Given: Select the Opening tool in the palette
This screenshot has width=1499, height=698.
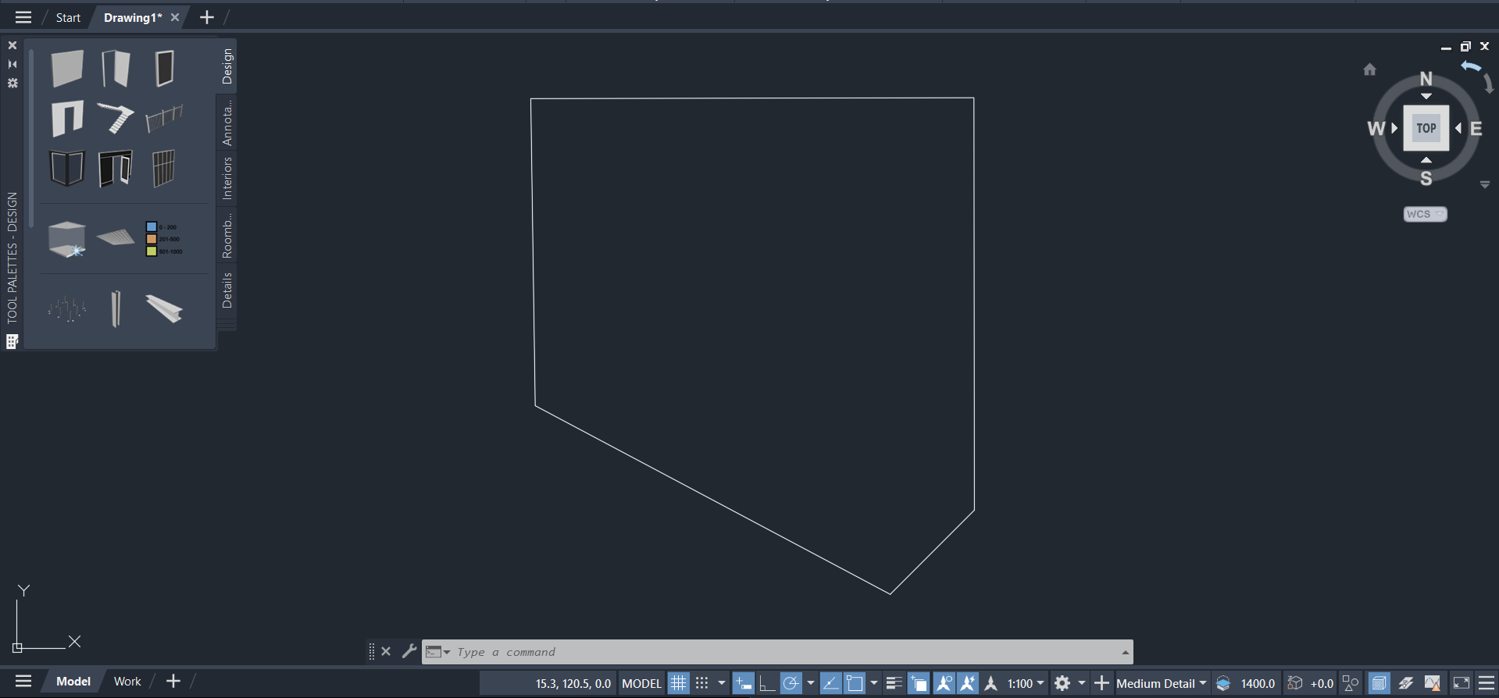Looking at the screenshot, I should point(67,118).
